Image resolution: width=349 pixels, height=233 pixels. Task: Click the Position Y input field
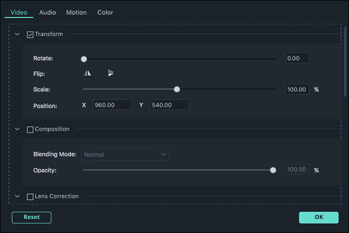pos(169,105)
